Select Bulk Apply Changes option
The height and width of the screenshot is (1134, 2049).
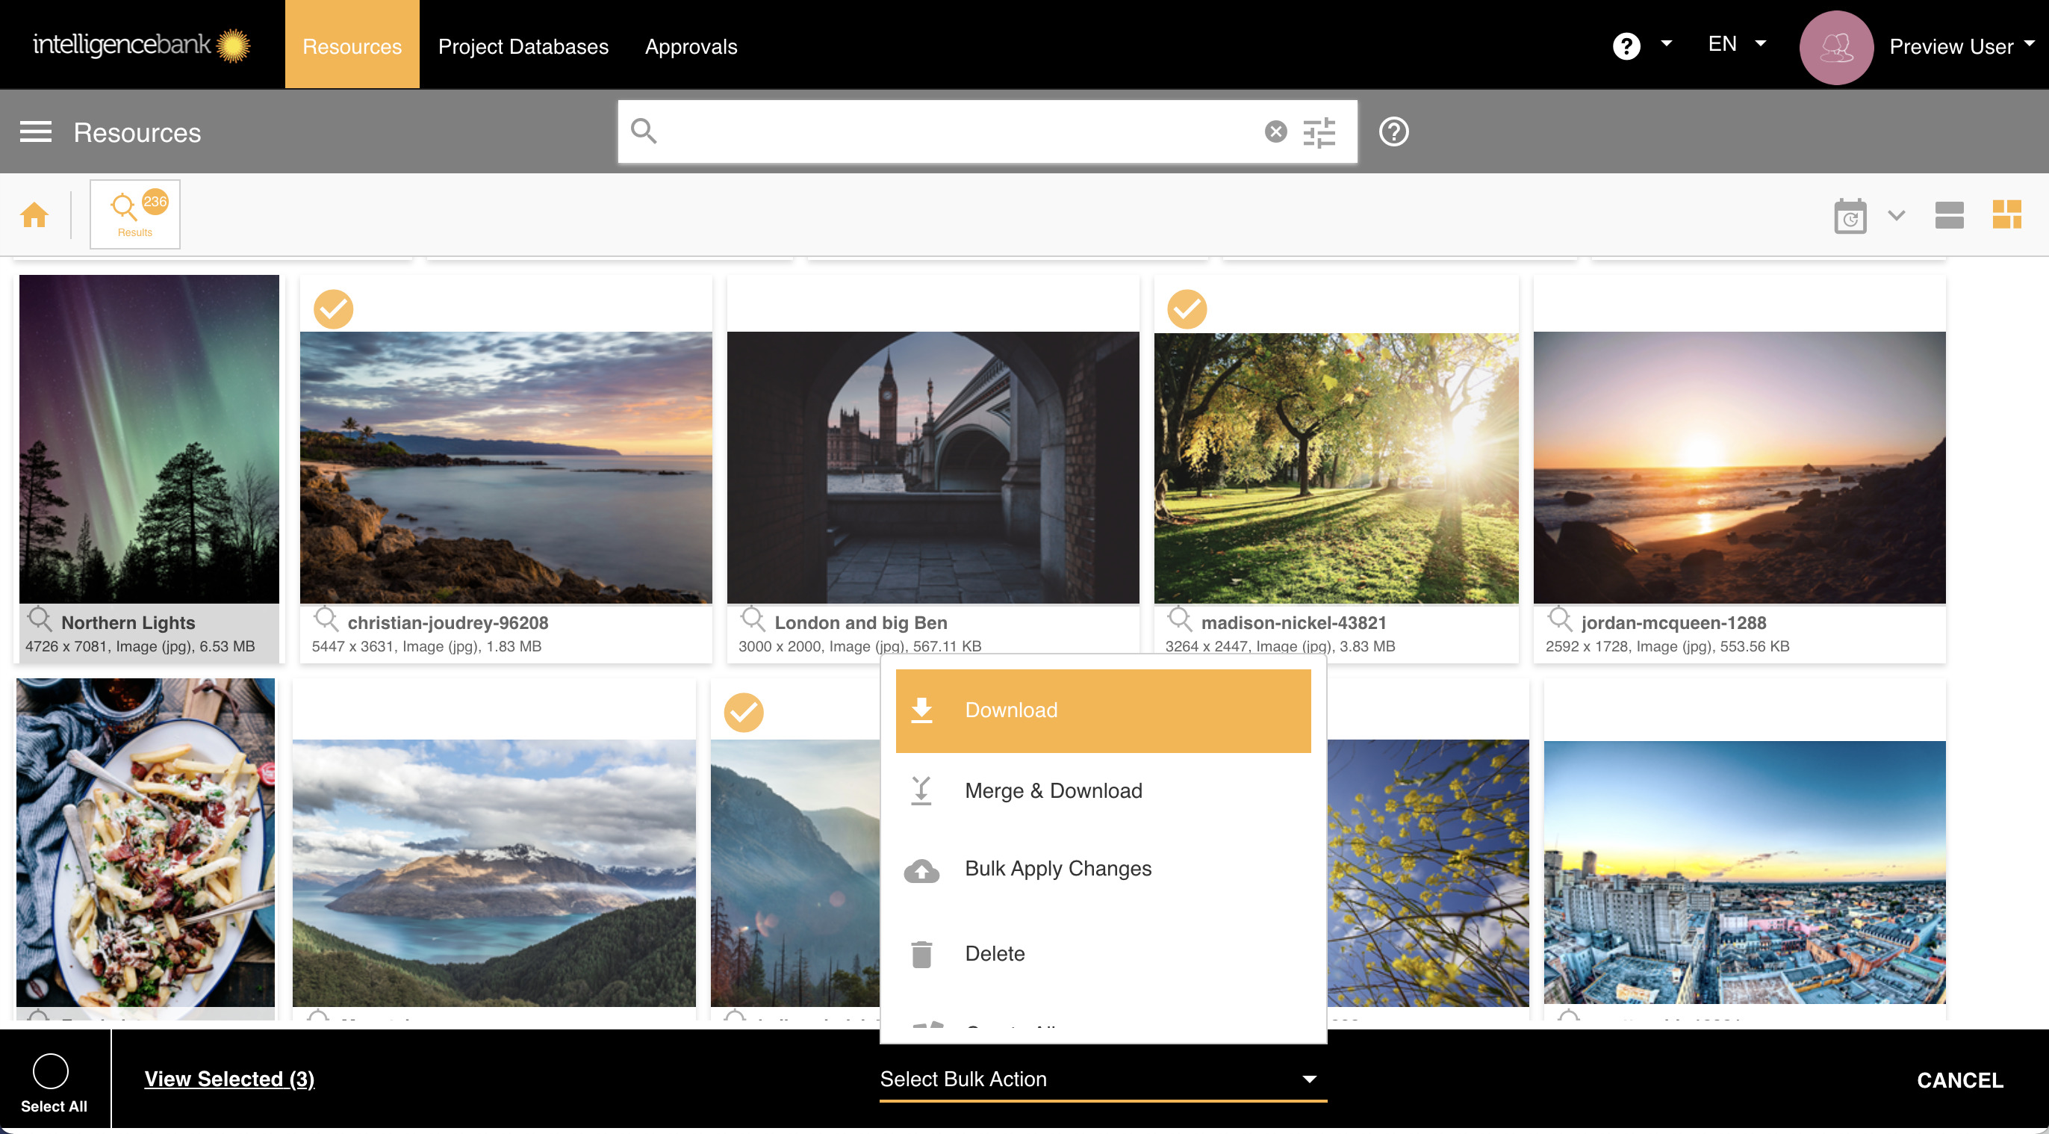pyautogui.click(x=1058, y=869)
